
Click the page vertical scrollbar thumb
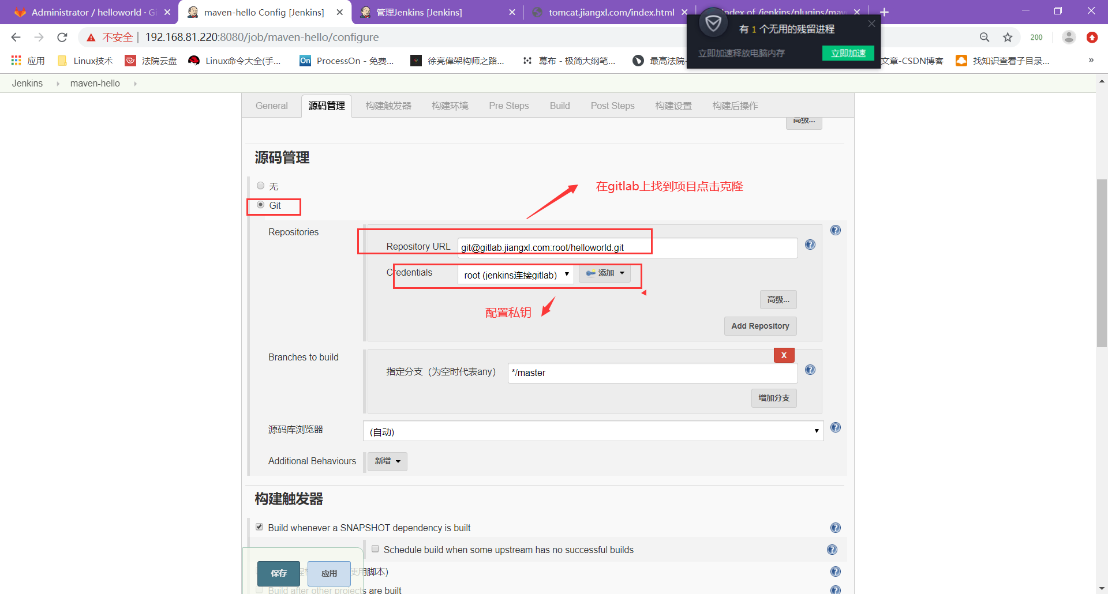point(1102,262)
